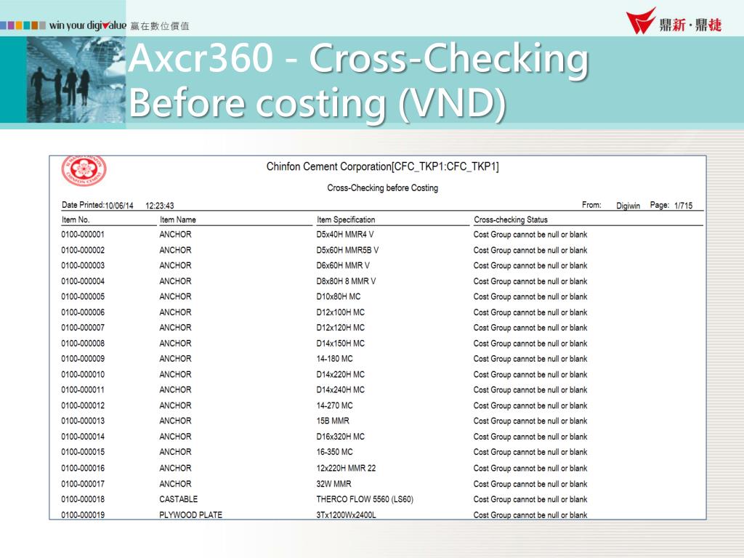Click the business people globe thumbnail
The width and height of the screenshot is (744, 558).
point(76,80)
